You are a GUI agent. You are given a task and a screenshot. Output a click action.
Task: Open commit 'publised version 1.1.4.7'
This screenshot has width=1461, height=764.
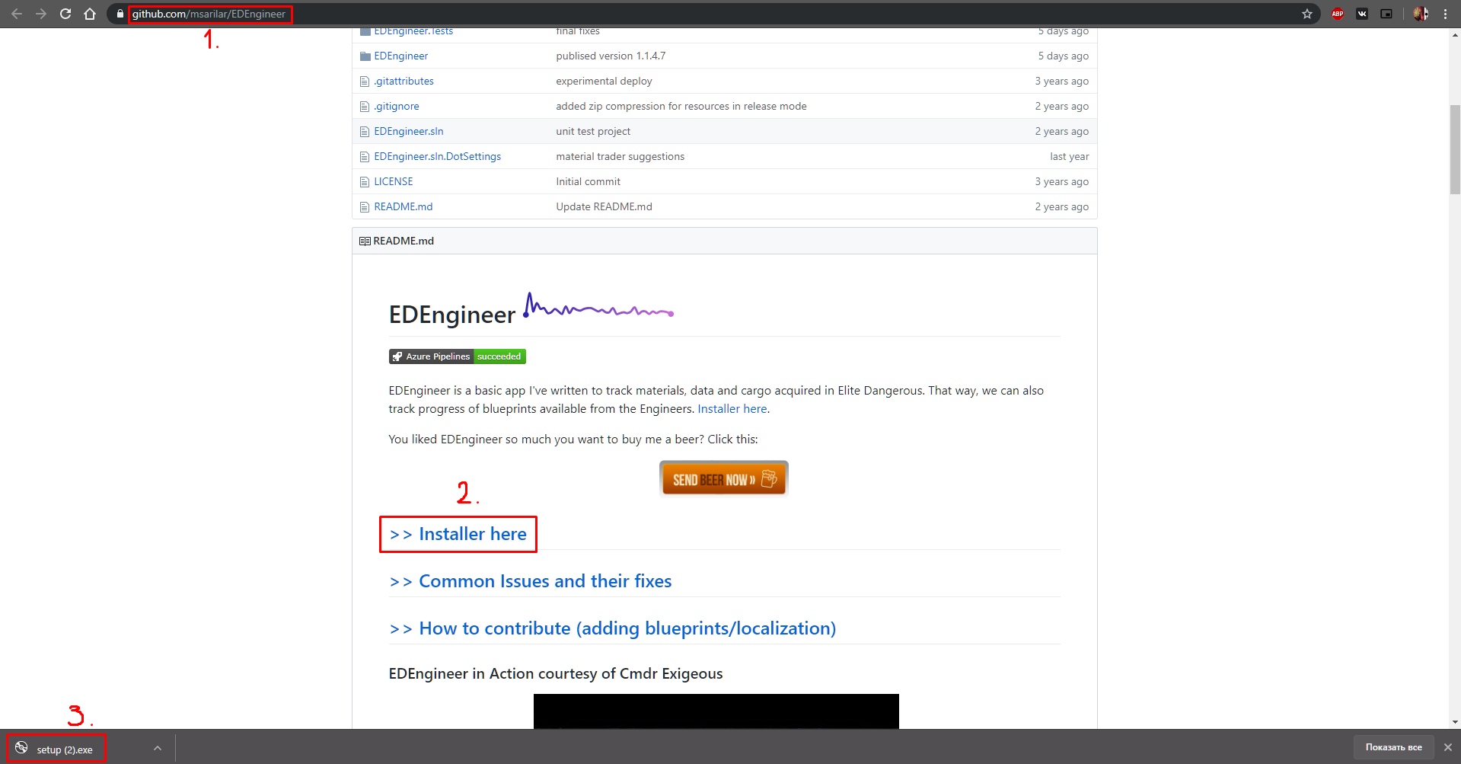coord(611,56)
